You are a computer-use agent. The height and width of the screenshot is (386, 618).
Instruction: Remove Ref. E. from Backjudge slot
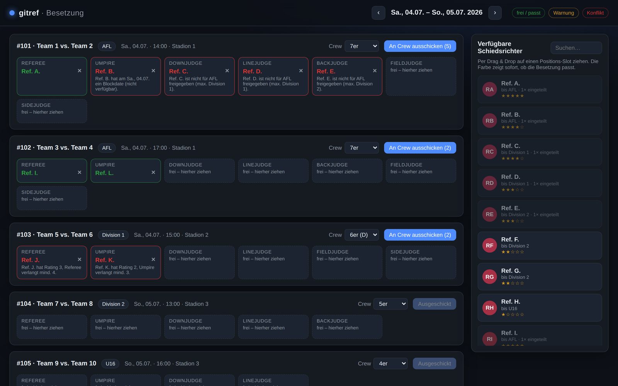point(375,71)
